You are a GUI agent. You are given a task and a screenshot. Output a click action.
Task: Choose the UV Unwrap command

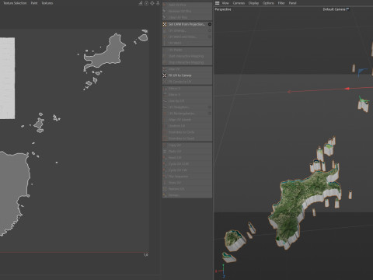(x=187, y=30)
